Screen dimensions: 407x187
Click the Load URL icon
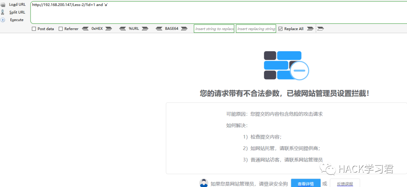pos(3,5)
